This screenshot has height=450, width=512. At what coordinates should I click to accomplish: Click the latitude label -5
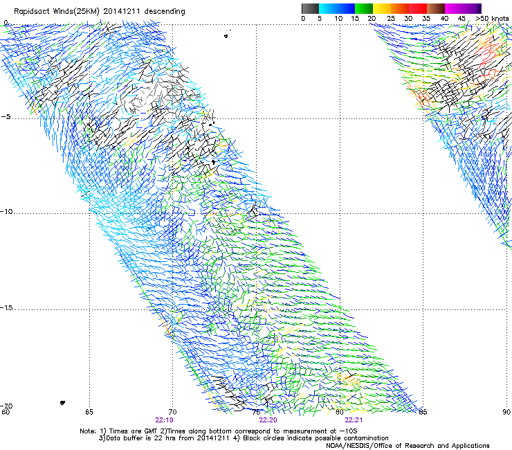tap(6, 117)
